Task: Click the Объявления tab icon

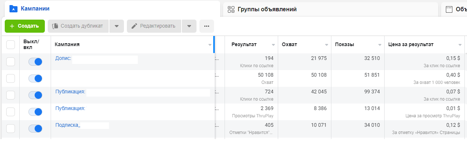Action: click(x=449, y=9)
